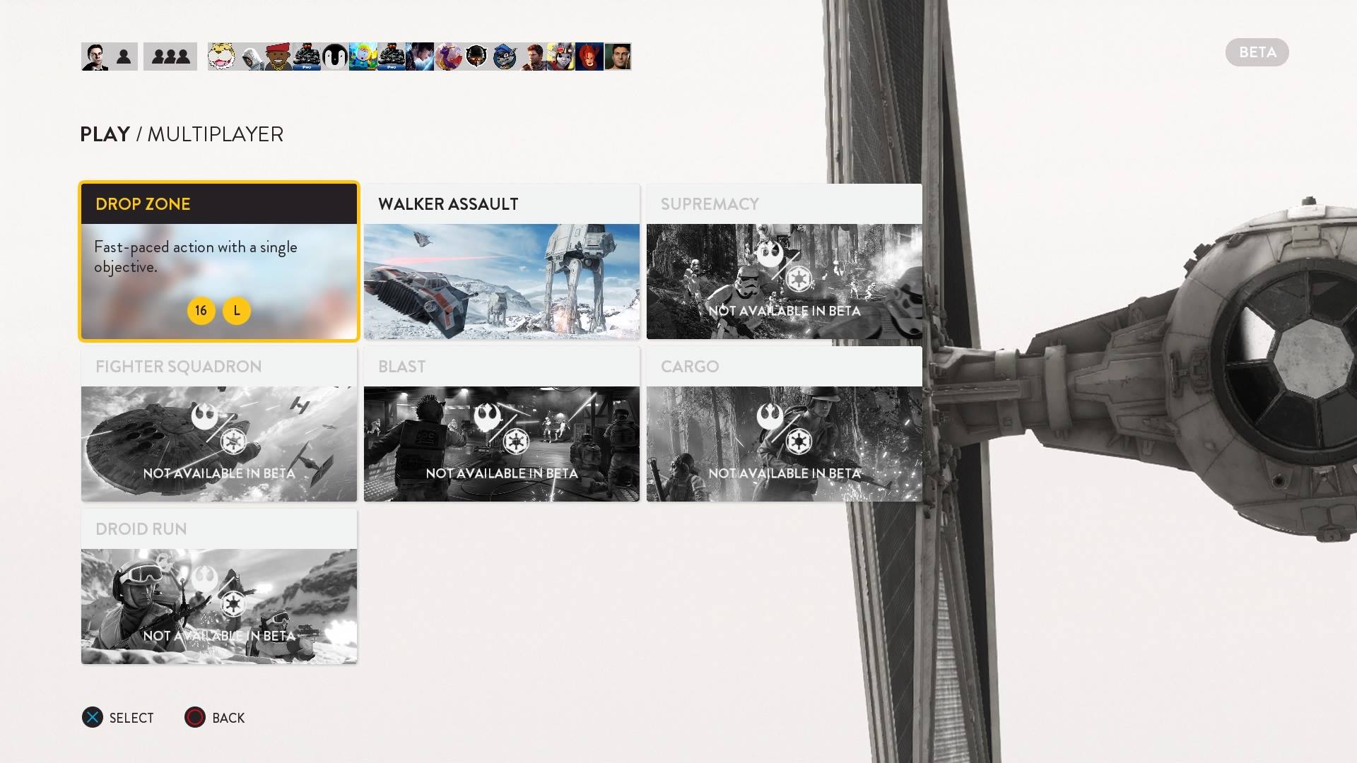Select the round Helghast helmet avatar
This screenshot has height=763, width=1357.
[x=476, y=57]
